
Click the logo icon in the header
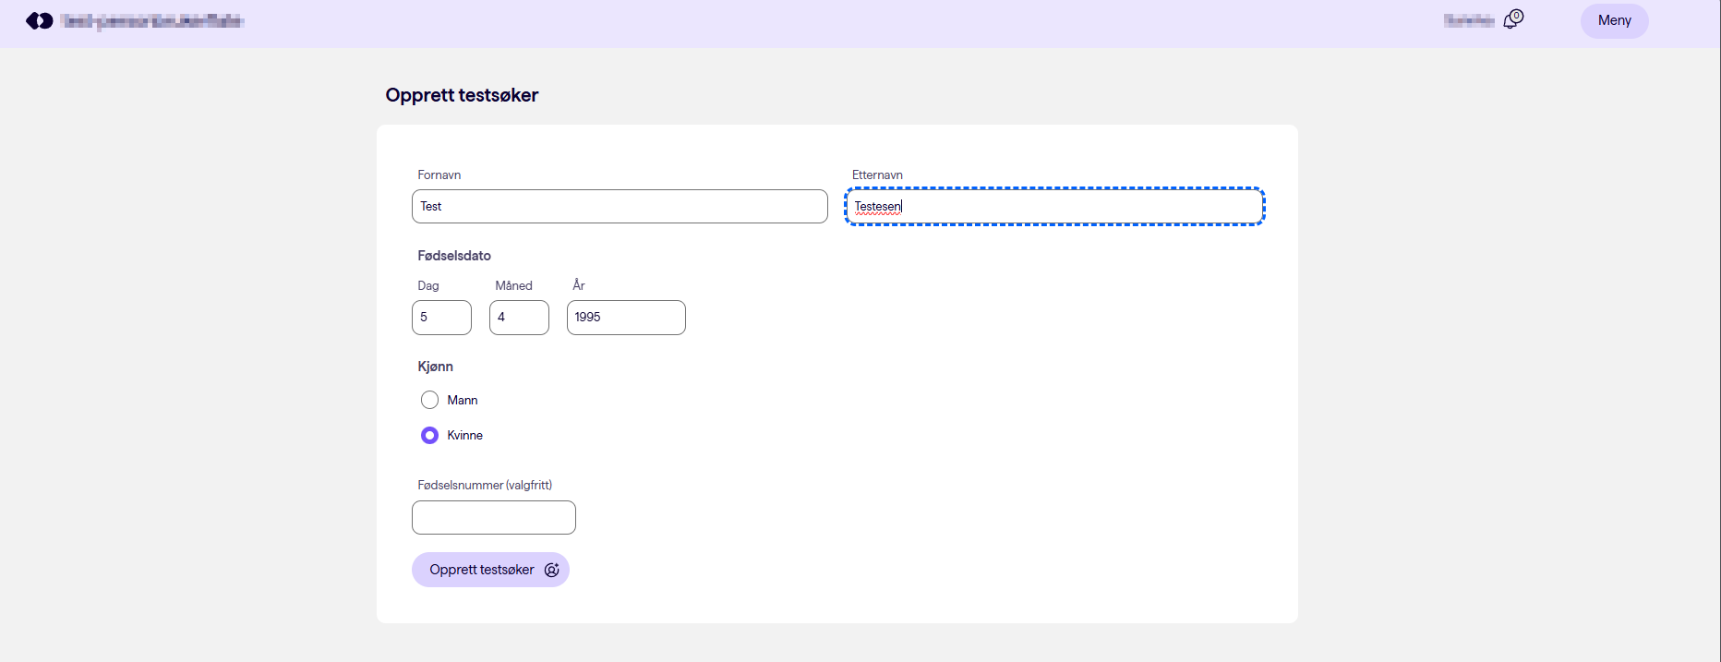[x=40, y=20]
